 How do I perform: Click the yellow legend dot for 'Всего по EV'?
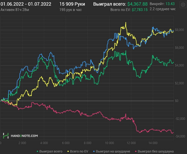coord(68,152)
